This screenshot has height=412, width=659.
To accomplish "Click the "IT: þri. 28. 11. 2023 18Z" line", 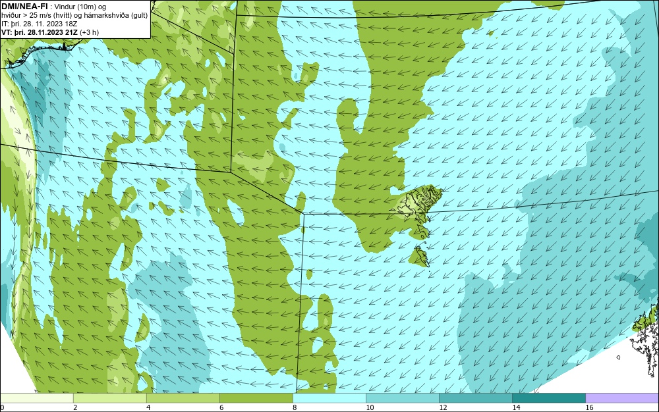I will click(39, 24).
